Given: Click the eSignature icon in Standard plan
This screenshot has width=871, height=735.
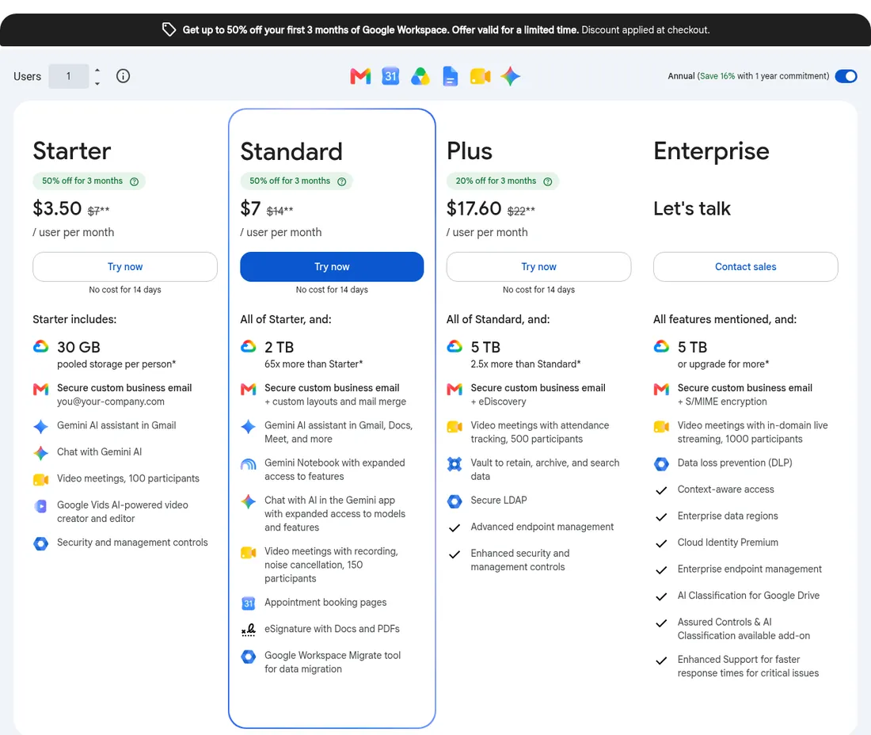Looking at the screenshot, I should [249, 630].
